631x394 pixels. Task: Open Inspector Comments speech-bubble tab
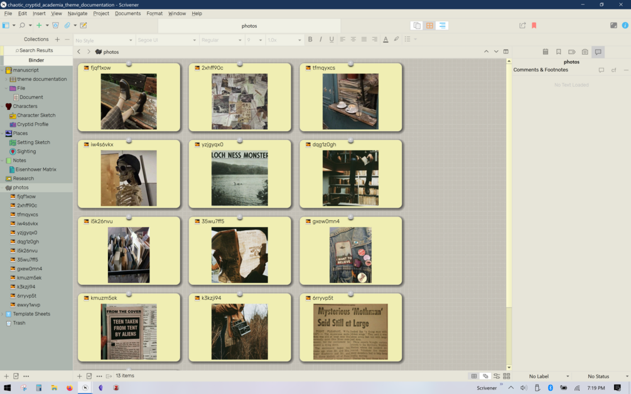click(x=598, y=52)
